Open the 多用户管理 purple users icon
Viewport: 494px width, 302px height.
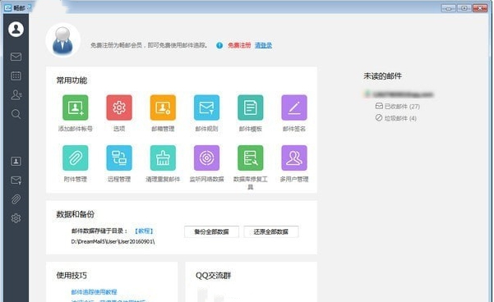294,158
